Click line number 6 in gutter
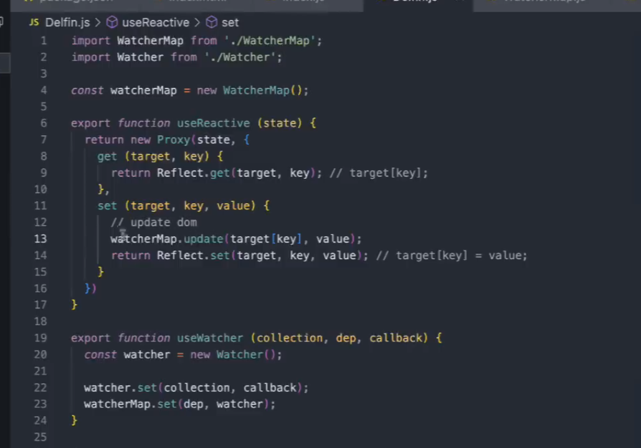641x448 pixels. click(x=44, y=123)
